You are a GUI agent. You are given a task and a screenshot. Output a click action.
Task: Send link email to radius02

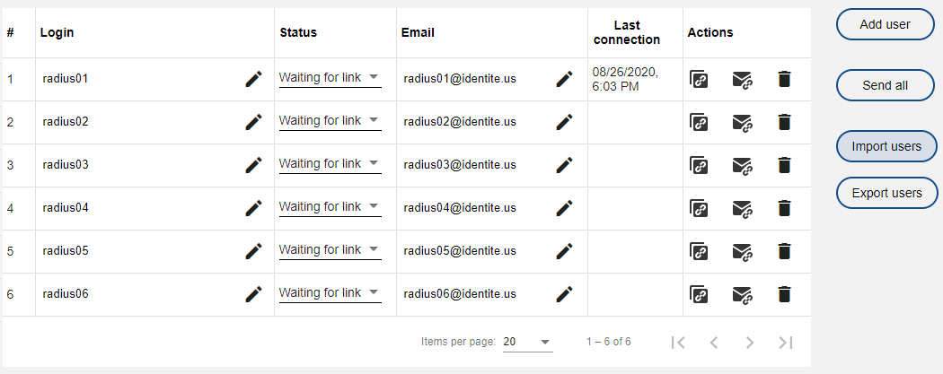point(742,122)
